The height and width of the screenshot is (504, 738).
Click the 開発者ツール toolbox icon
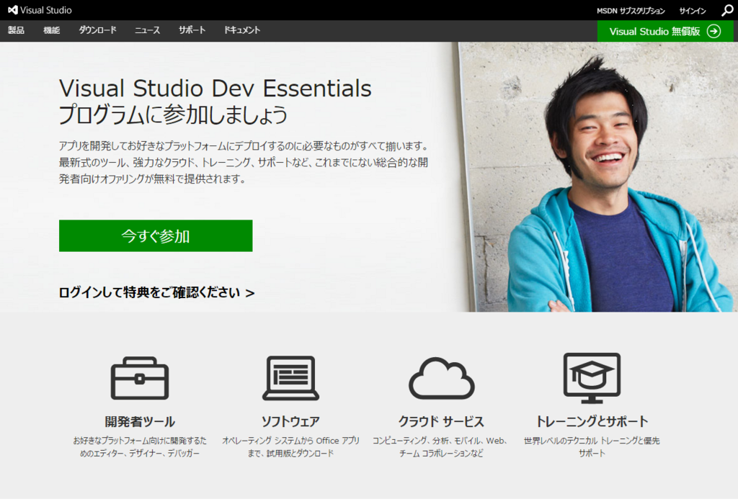click(140, 378)
